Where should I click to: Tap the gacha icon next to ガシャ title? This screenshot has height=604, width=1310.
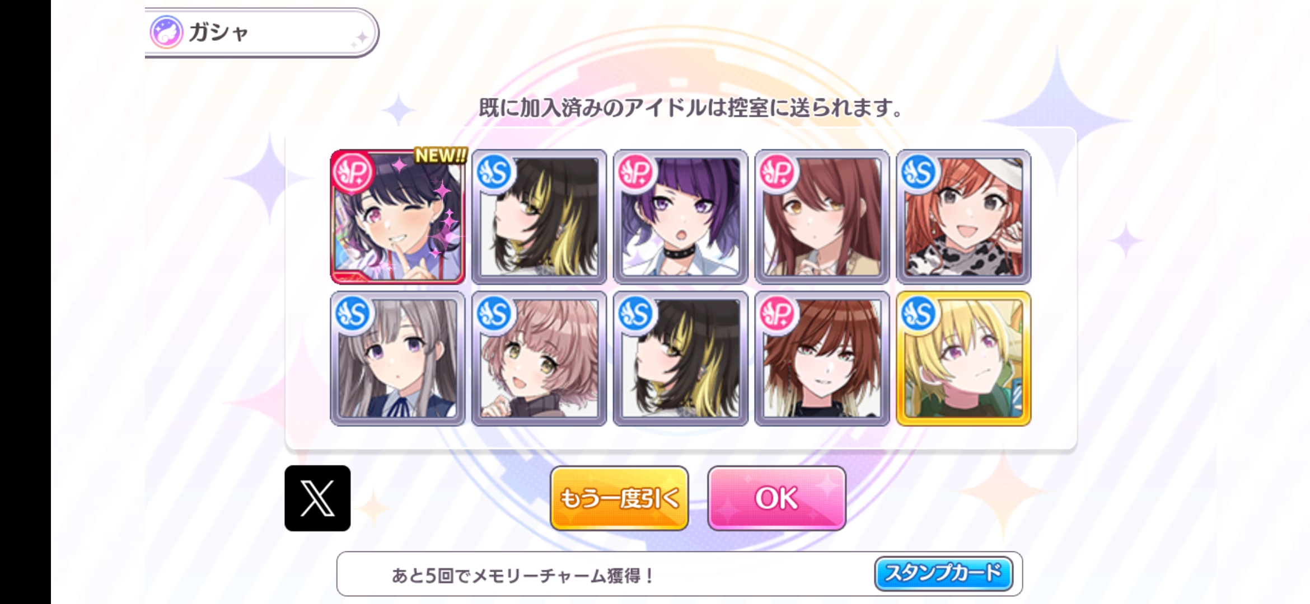tap(166, 32)
